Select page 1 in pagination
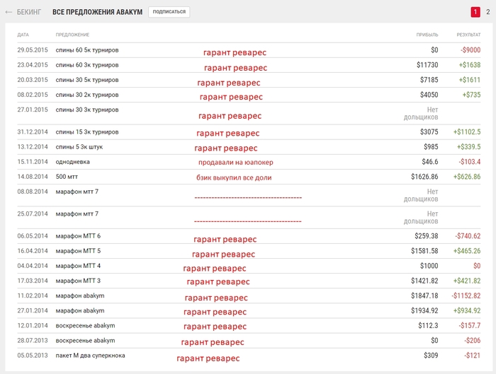The image size is (496, 374). [475, 12]
